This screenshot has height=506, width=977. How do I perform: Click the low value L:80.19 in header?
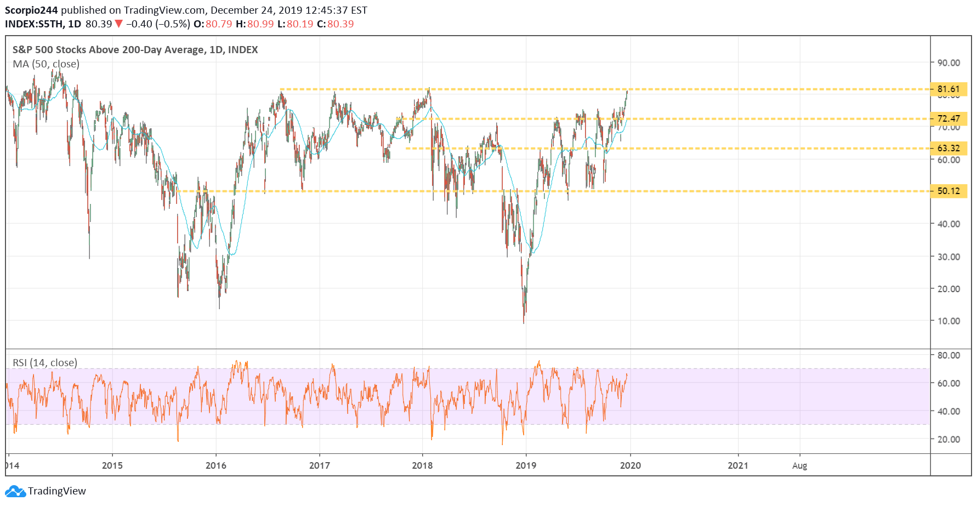295,24
